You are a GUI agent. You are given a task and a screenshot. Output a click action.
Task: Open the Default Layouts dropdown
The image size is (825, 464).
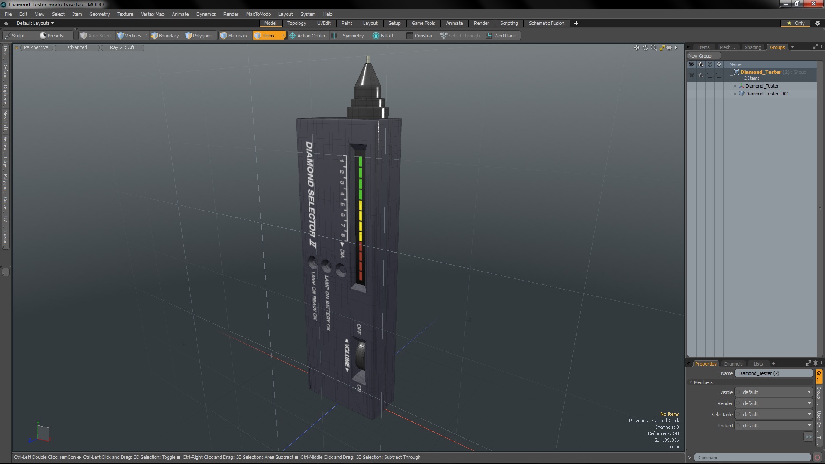pos(35,23)
